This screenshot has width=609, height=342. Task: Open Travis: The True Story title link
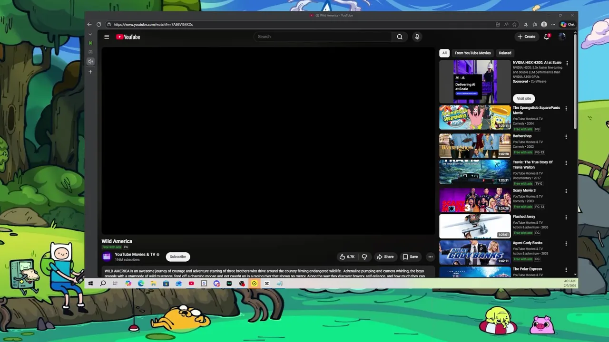pyautogui.click(x=532, y=165)
